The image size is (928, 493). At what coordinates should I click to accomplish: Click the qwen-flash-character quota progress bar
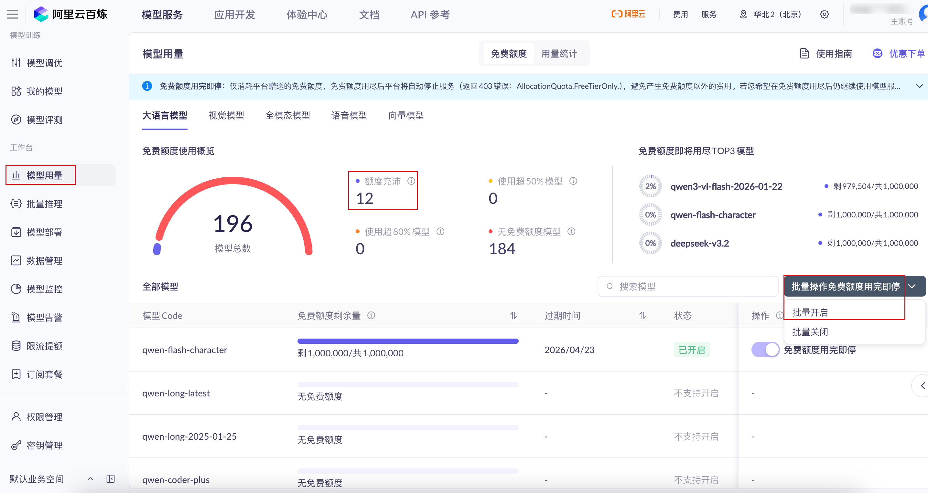[x=408, y=341]
